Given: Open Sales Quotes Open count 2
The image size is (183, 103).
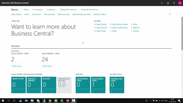Looking at the screenshot, I should (13, 59).
